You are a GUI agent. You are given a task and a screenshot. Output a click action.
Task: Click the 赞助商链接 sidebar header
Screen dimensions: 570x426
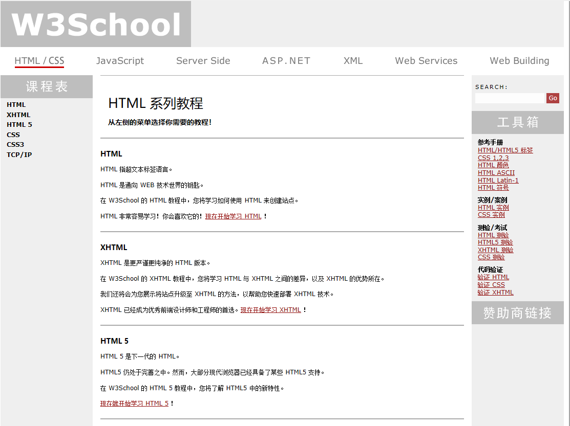coord(518,313)
